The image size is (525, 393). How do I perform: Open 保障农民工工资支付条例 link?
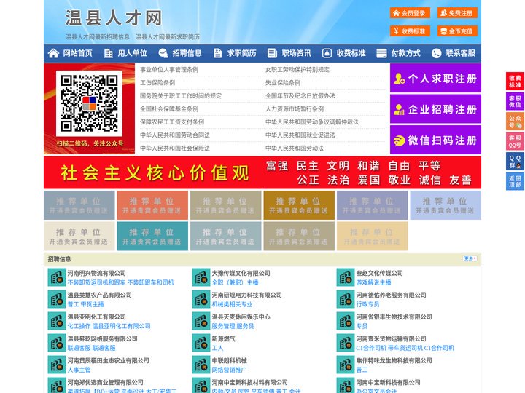tap(172, 122)
